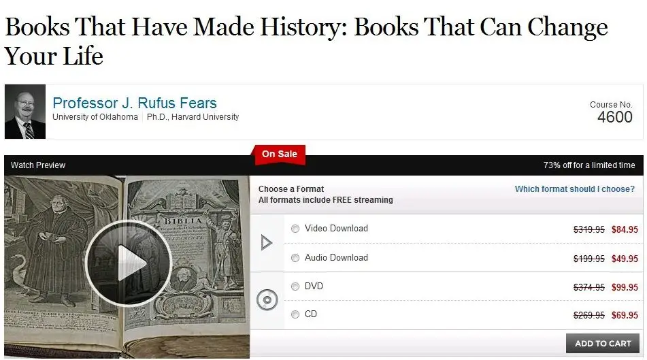
Task: Click the $99.95 DVD sale price
Action: [x=625, y=287]
